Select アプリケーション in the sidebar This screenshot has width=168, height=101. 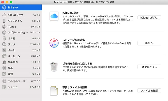(21, 33)
